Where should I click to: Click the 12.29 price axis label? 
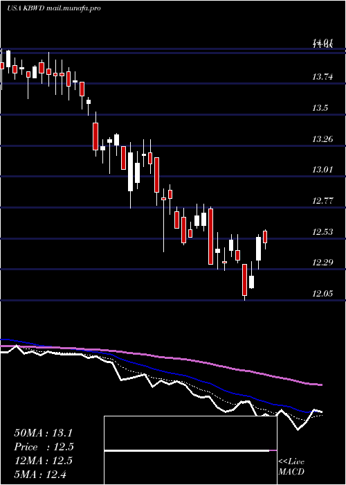click(x=322, y=263)
